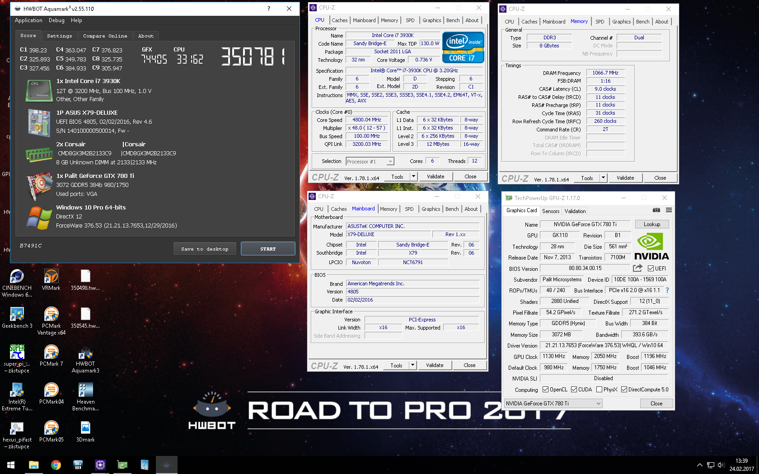Switch to Compare Online tab in Aquamark
This screenshot has height=474, width=759.
tap(105, 36)
